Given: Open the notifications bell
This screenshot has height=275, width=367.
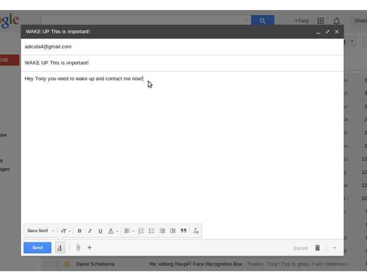Looking at the screenshot, I should click(x=337, y=21).
